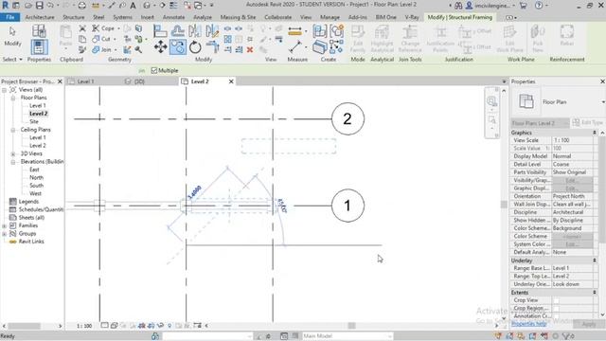Click the Save icon in quick access toolbar
The image size is (606, 341).
click(40, 6)
